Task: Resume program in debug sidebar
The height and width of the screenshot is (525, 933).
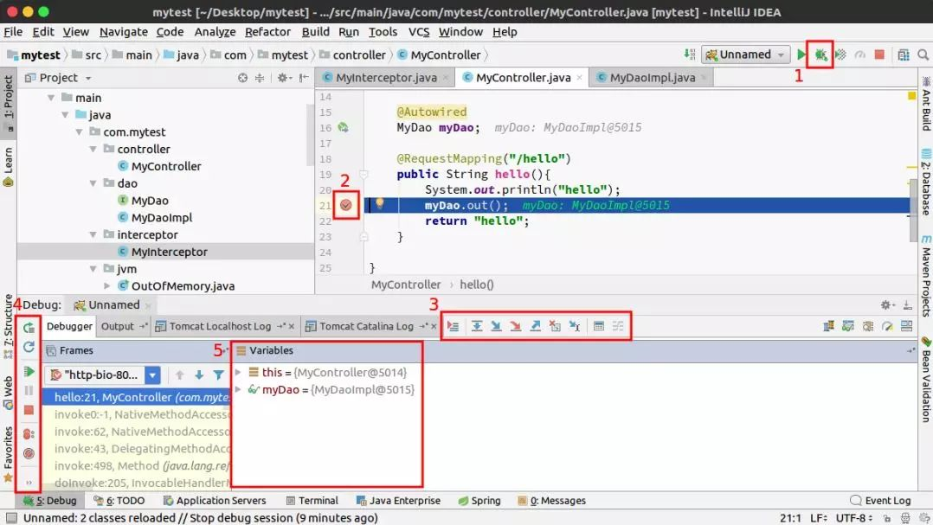Action: click(29, 372)
